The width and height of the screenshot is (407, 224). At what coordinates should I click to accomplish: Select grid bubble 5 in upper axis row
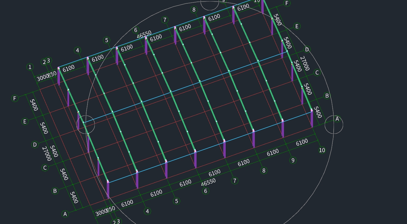[x=107, y=40]
